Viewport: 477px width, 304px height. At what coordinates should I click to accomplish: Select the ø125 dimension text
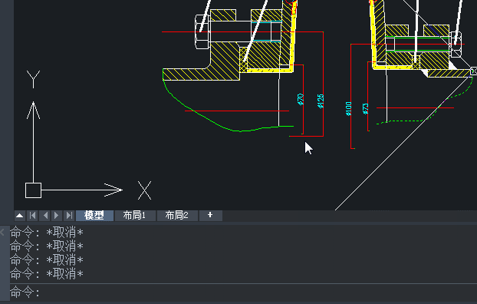321,101
